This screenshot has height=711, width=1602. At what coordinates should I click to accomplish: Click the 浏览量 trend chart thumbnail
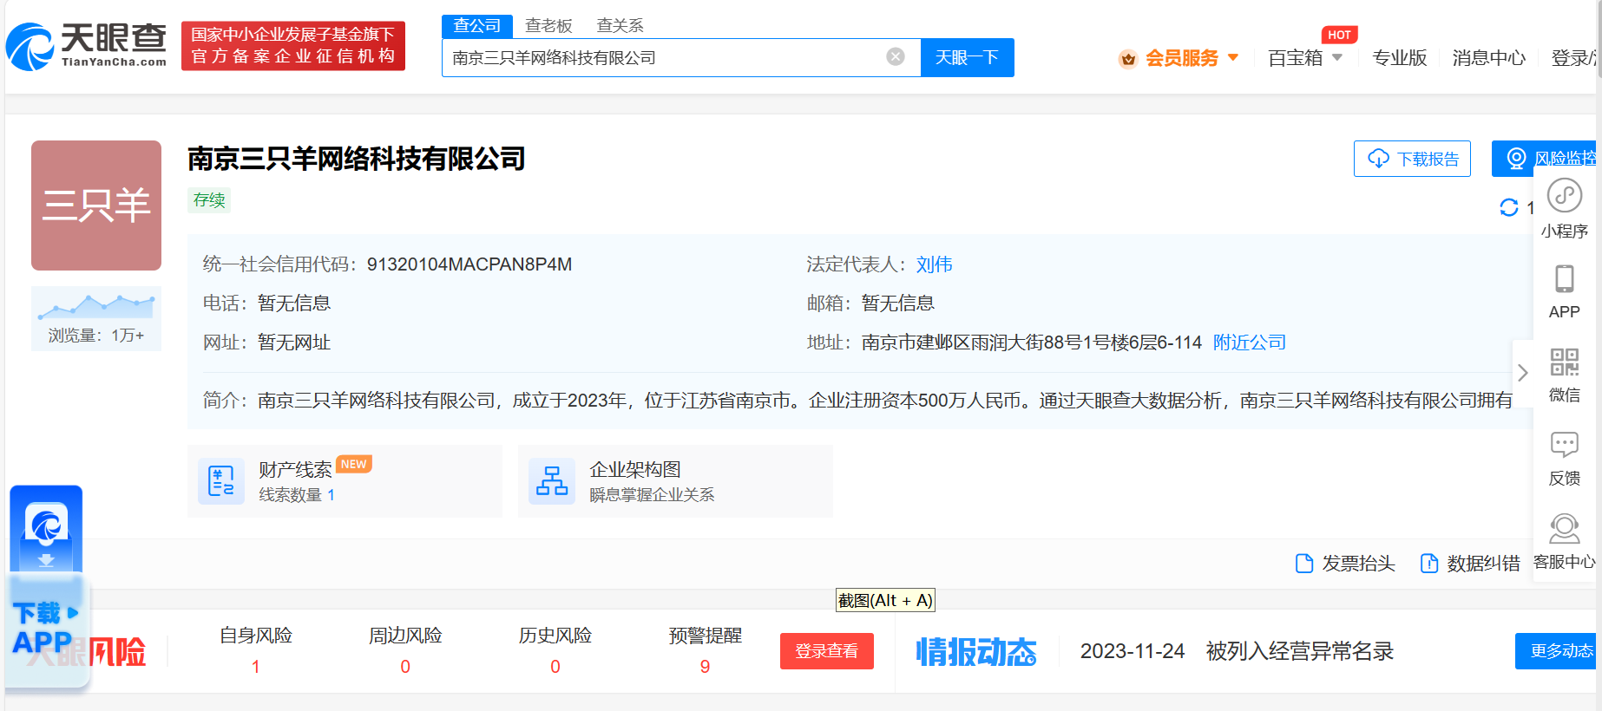[x=96, y=318]
